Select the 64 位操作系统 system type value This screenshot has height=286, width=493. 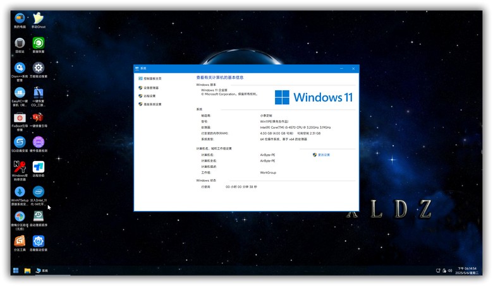283,139
